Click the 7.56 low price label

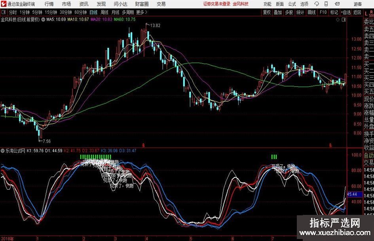[x=47, y=141]
